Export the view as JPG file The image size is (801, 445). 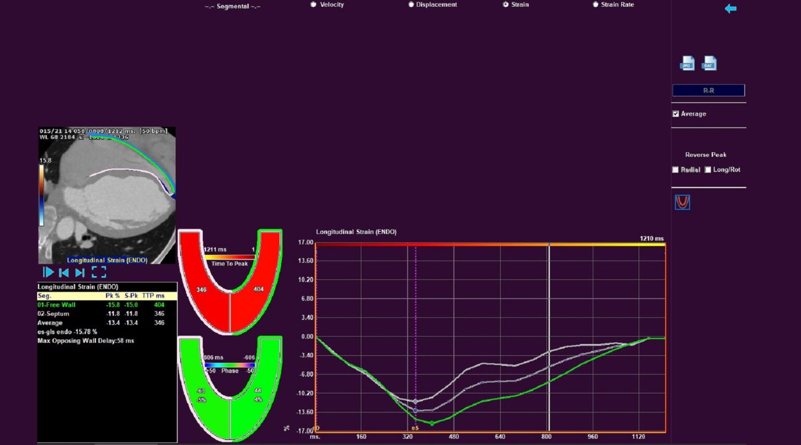(687, 64)
